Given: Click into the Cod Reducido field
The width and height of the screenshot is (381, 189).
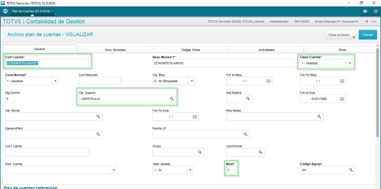Looking at the screenshot, I should (x=100, y=81).
